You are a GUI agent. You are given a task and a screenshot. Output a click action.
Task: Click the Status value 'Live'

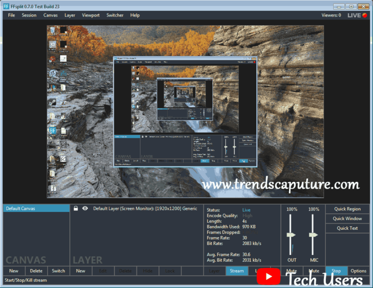click(x=246, y=210)
